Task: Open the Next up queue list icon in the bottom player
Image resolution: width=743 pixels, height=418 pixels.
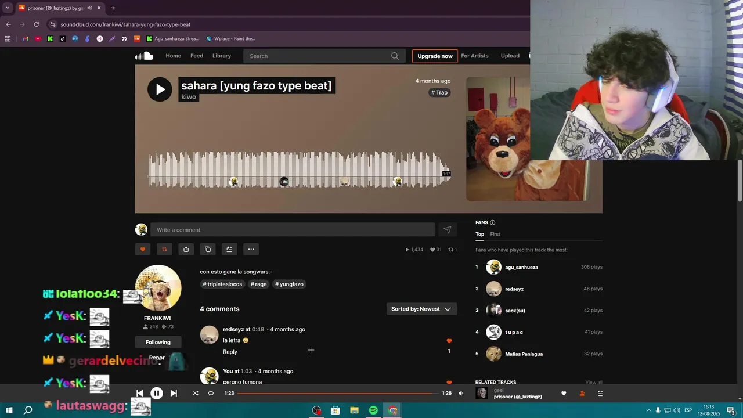Action: point(600,393)
